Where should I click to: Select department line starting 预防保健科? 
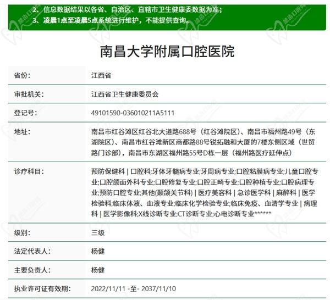pyautogui.click(x=205, y=171)
